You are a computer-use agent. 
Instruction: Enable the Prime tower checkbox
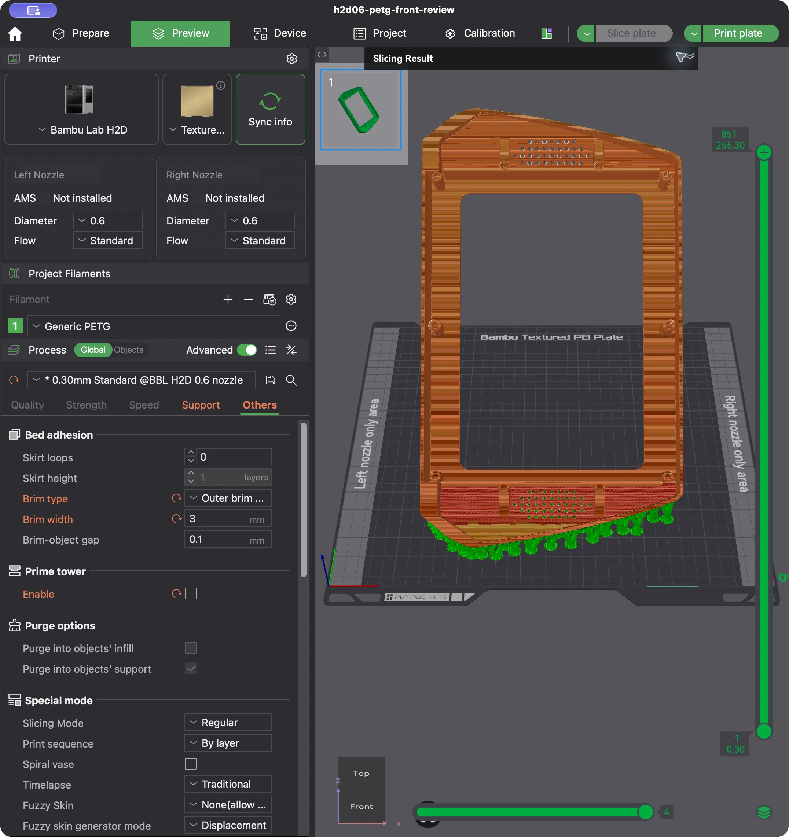[191, 594]
